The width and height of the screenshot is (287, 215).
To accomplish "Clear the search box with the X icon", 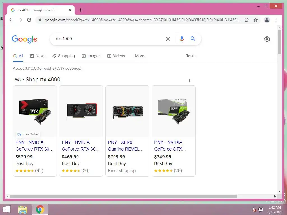I will point(168,39).
